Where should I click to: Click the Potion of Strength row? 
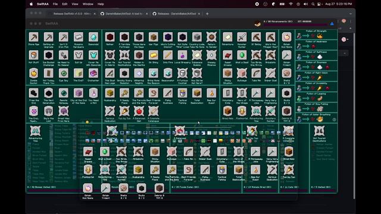click(316, 35)
